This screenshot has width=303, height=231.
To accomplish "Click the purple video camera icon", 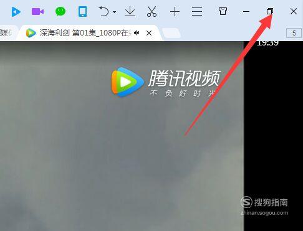I will (37, 12).
